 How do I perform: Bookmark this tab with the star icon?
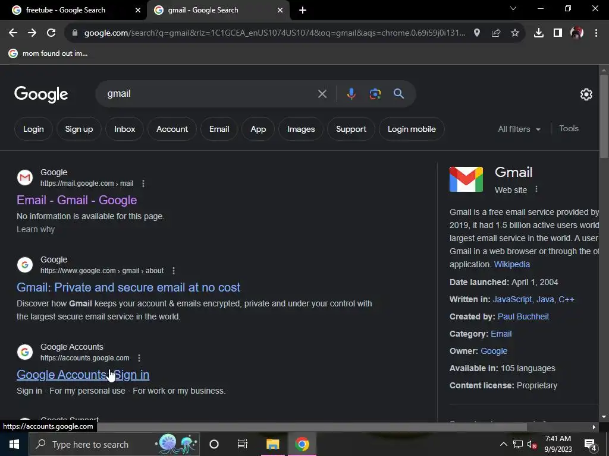click(x=515, y=33)
